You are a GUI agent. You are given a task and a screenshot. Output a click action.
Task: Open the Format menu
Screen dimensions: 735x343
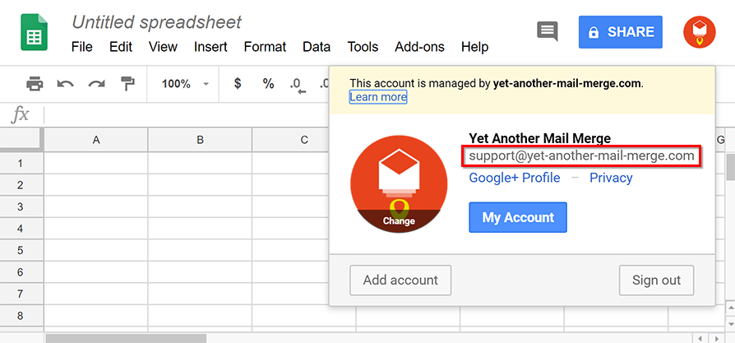pos(265,47)
